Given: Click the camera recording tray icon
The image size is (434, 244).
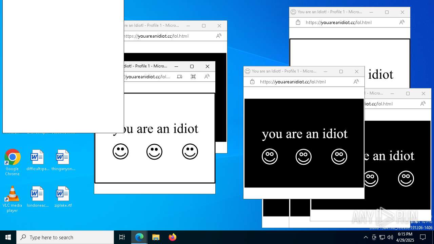Looking at the screenshot, I should 374,237.
